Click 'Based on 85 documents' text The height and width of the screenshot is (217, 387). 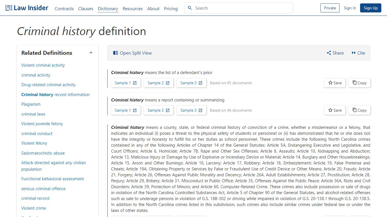231,83
